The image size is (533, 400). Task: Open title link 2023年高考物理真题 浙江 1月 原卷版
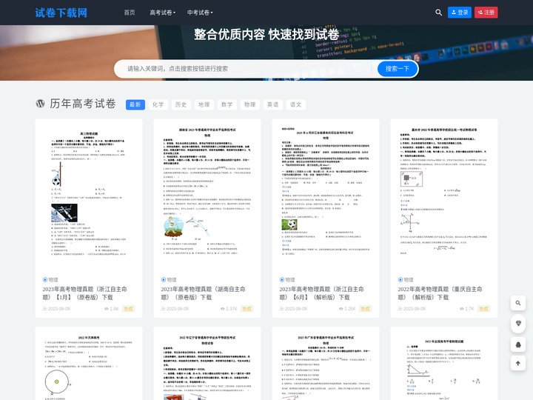84,293
